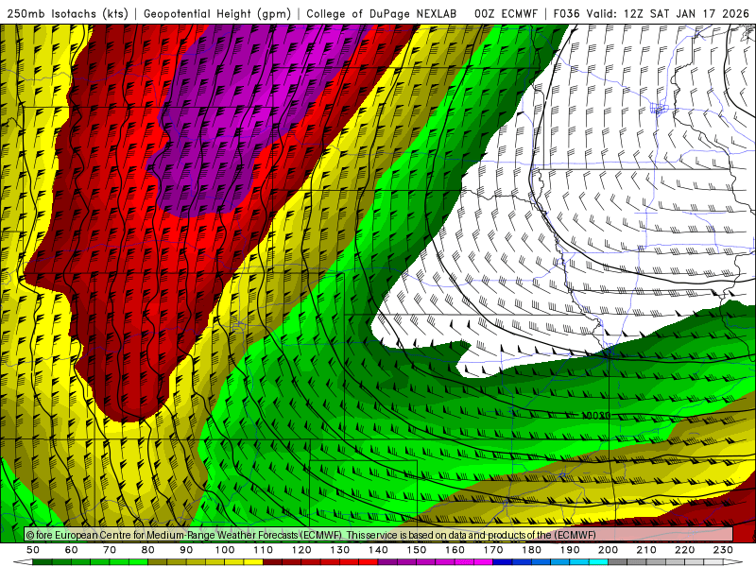Click the 120 value on the color scale

[301, 550]
